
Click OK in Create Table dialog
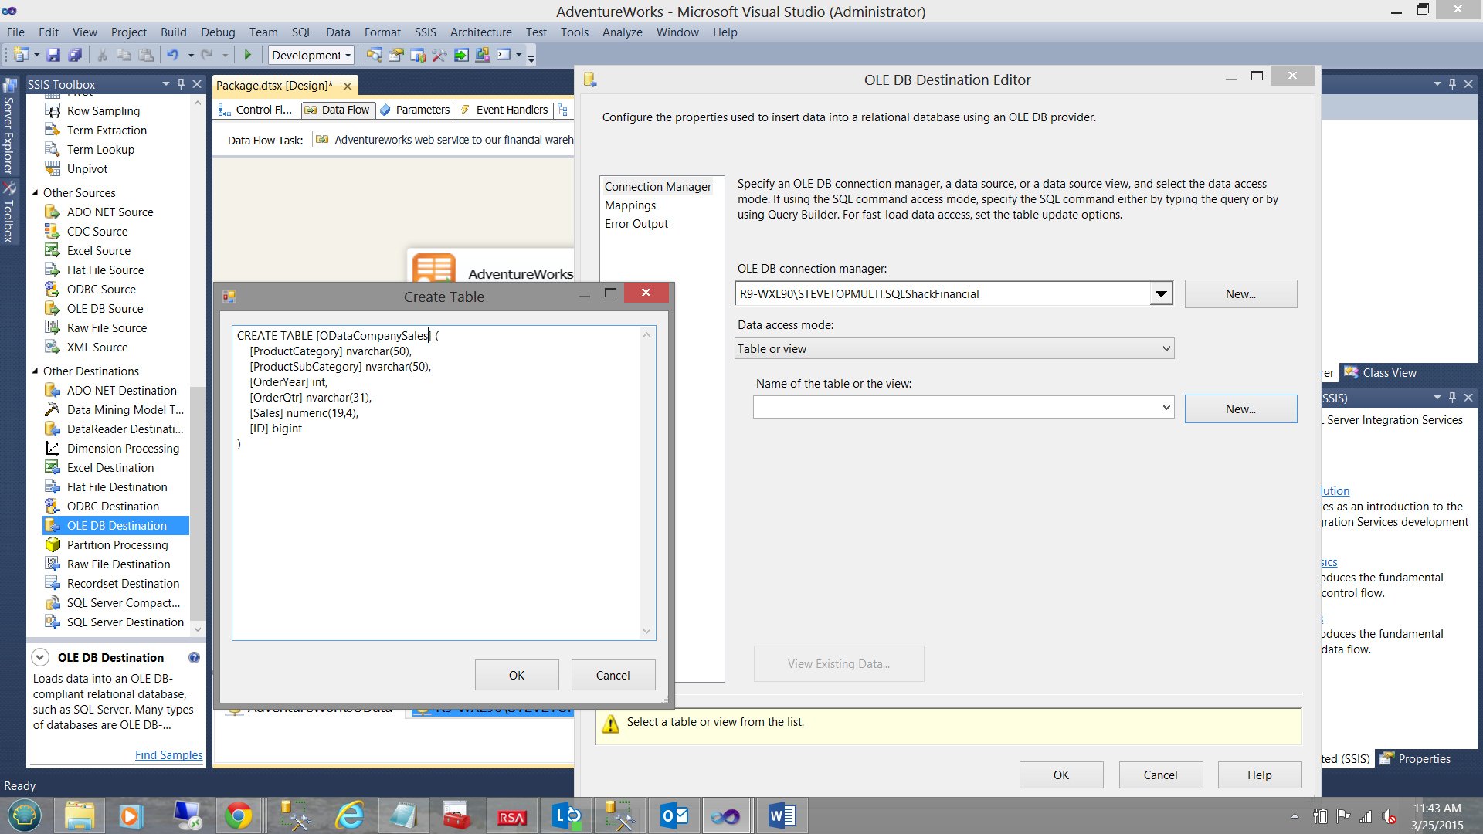(516, 676)
